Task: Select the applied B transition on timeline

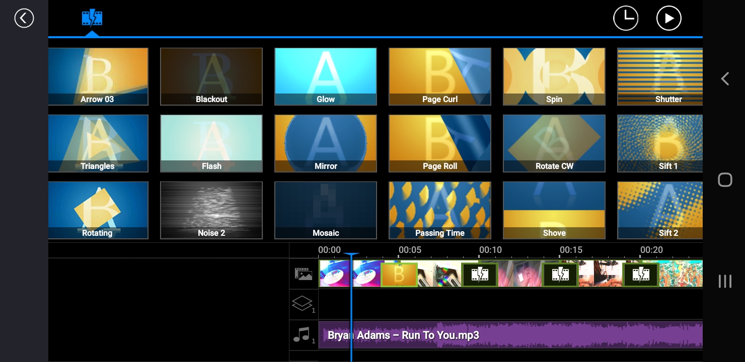Action: click(399, 275)
